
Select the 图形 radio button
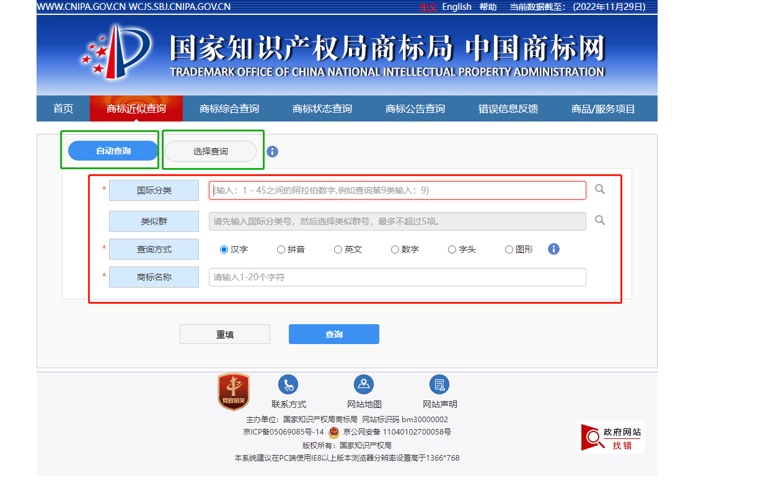[509, 249]
